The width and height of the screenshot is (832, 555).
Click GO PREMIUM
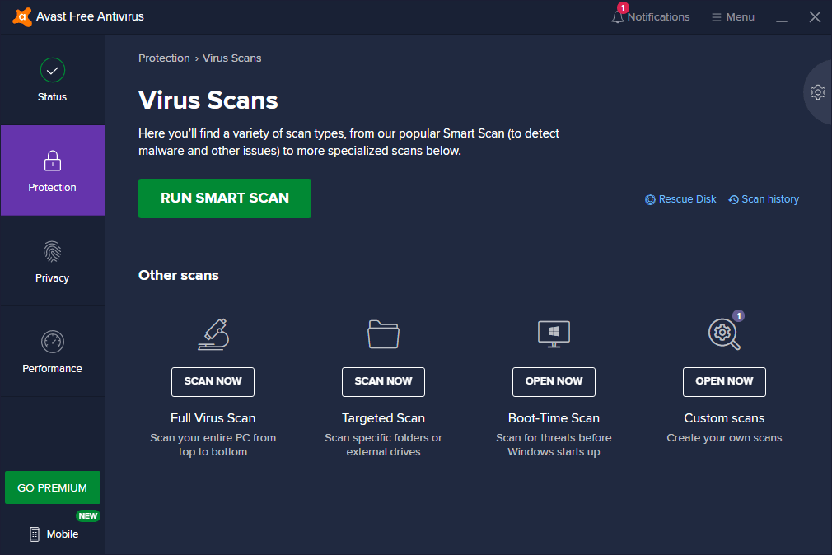coord(52,487)
